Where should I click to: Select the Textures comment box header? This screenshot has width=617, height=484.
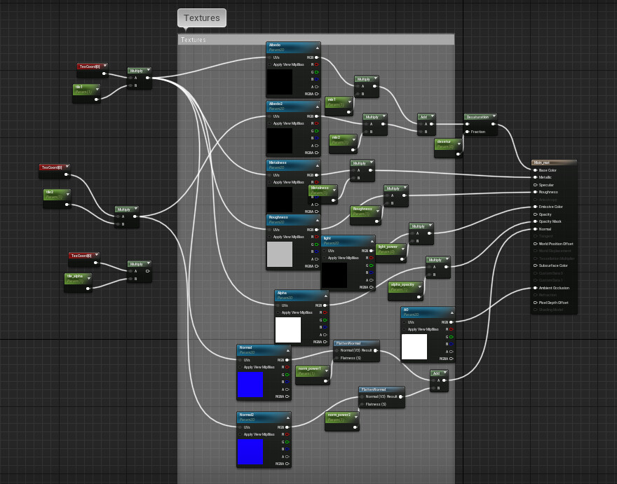[x=316, y=39]
